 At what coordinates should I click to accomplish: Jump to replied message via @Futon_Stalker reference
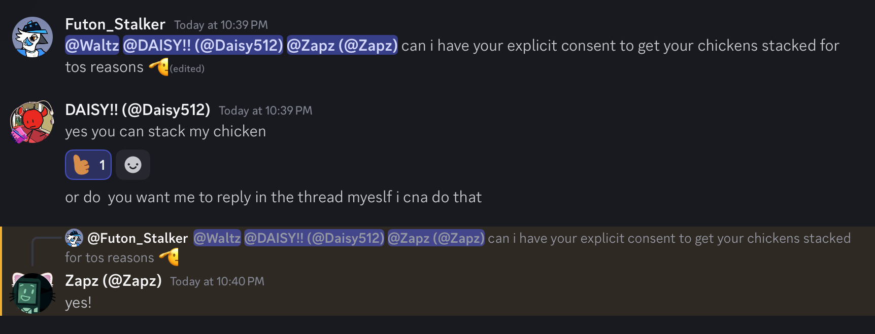(x=138, y=238)
